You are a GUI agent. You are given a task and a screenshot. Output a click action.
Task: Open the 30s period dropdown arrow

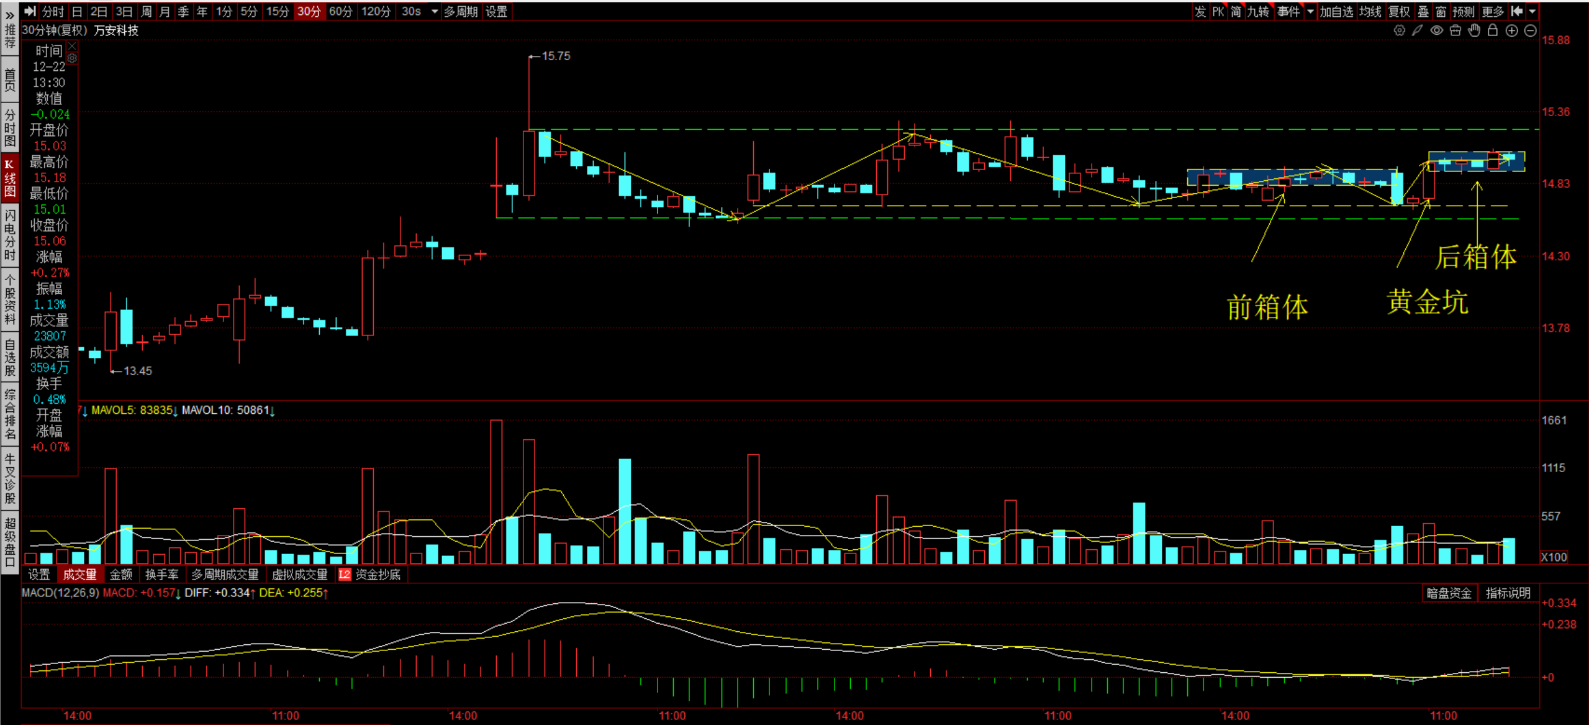(434, 11)
